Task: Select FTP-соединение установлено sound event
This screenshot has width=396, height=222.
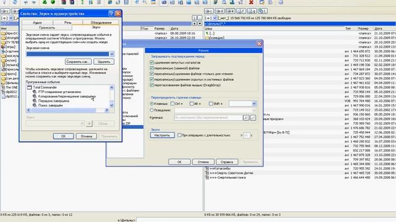Action: [59, 92]
